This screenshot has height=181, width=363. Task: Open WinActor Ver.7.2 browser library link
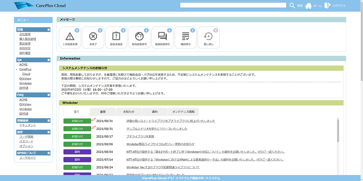pos(163,167)
